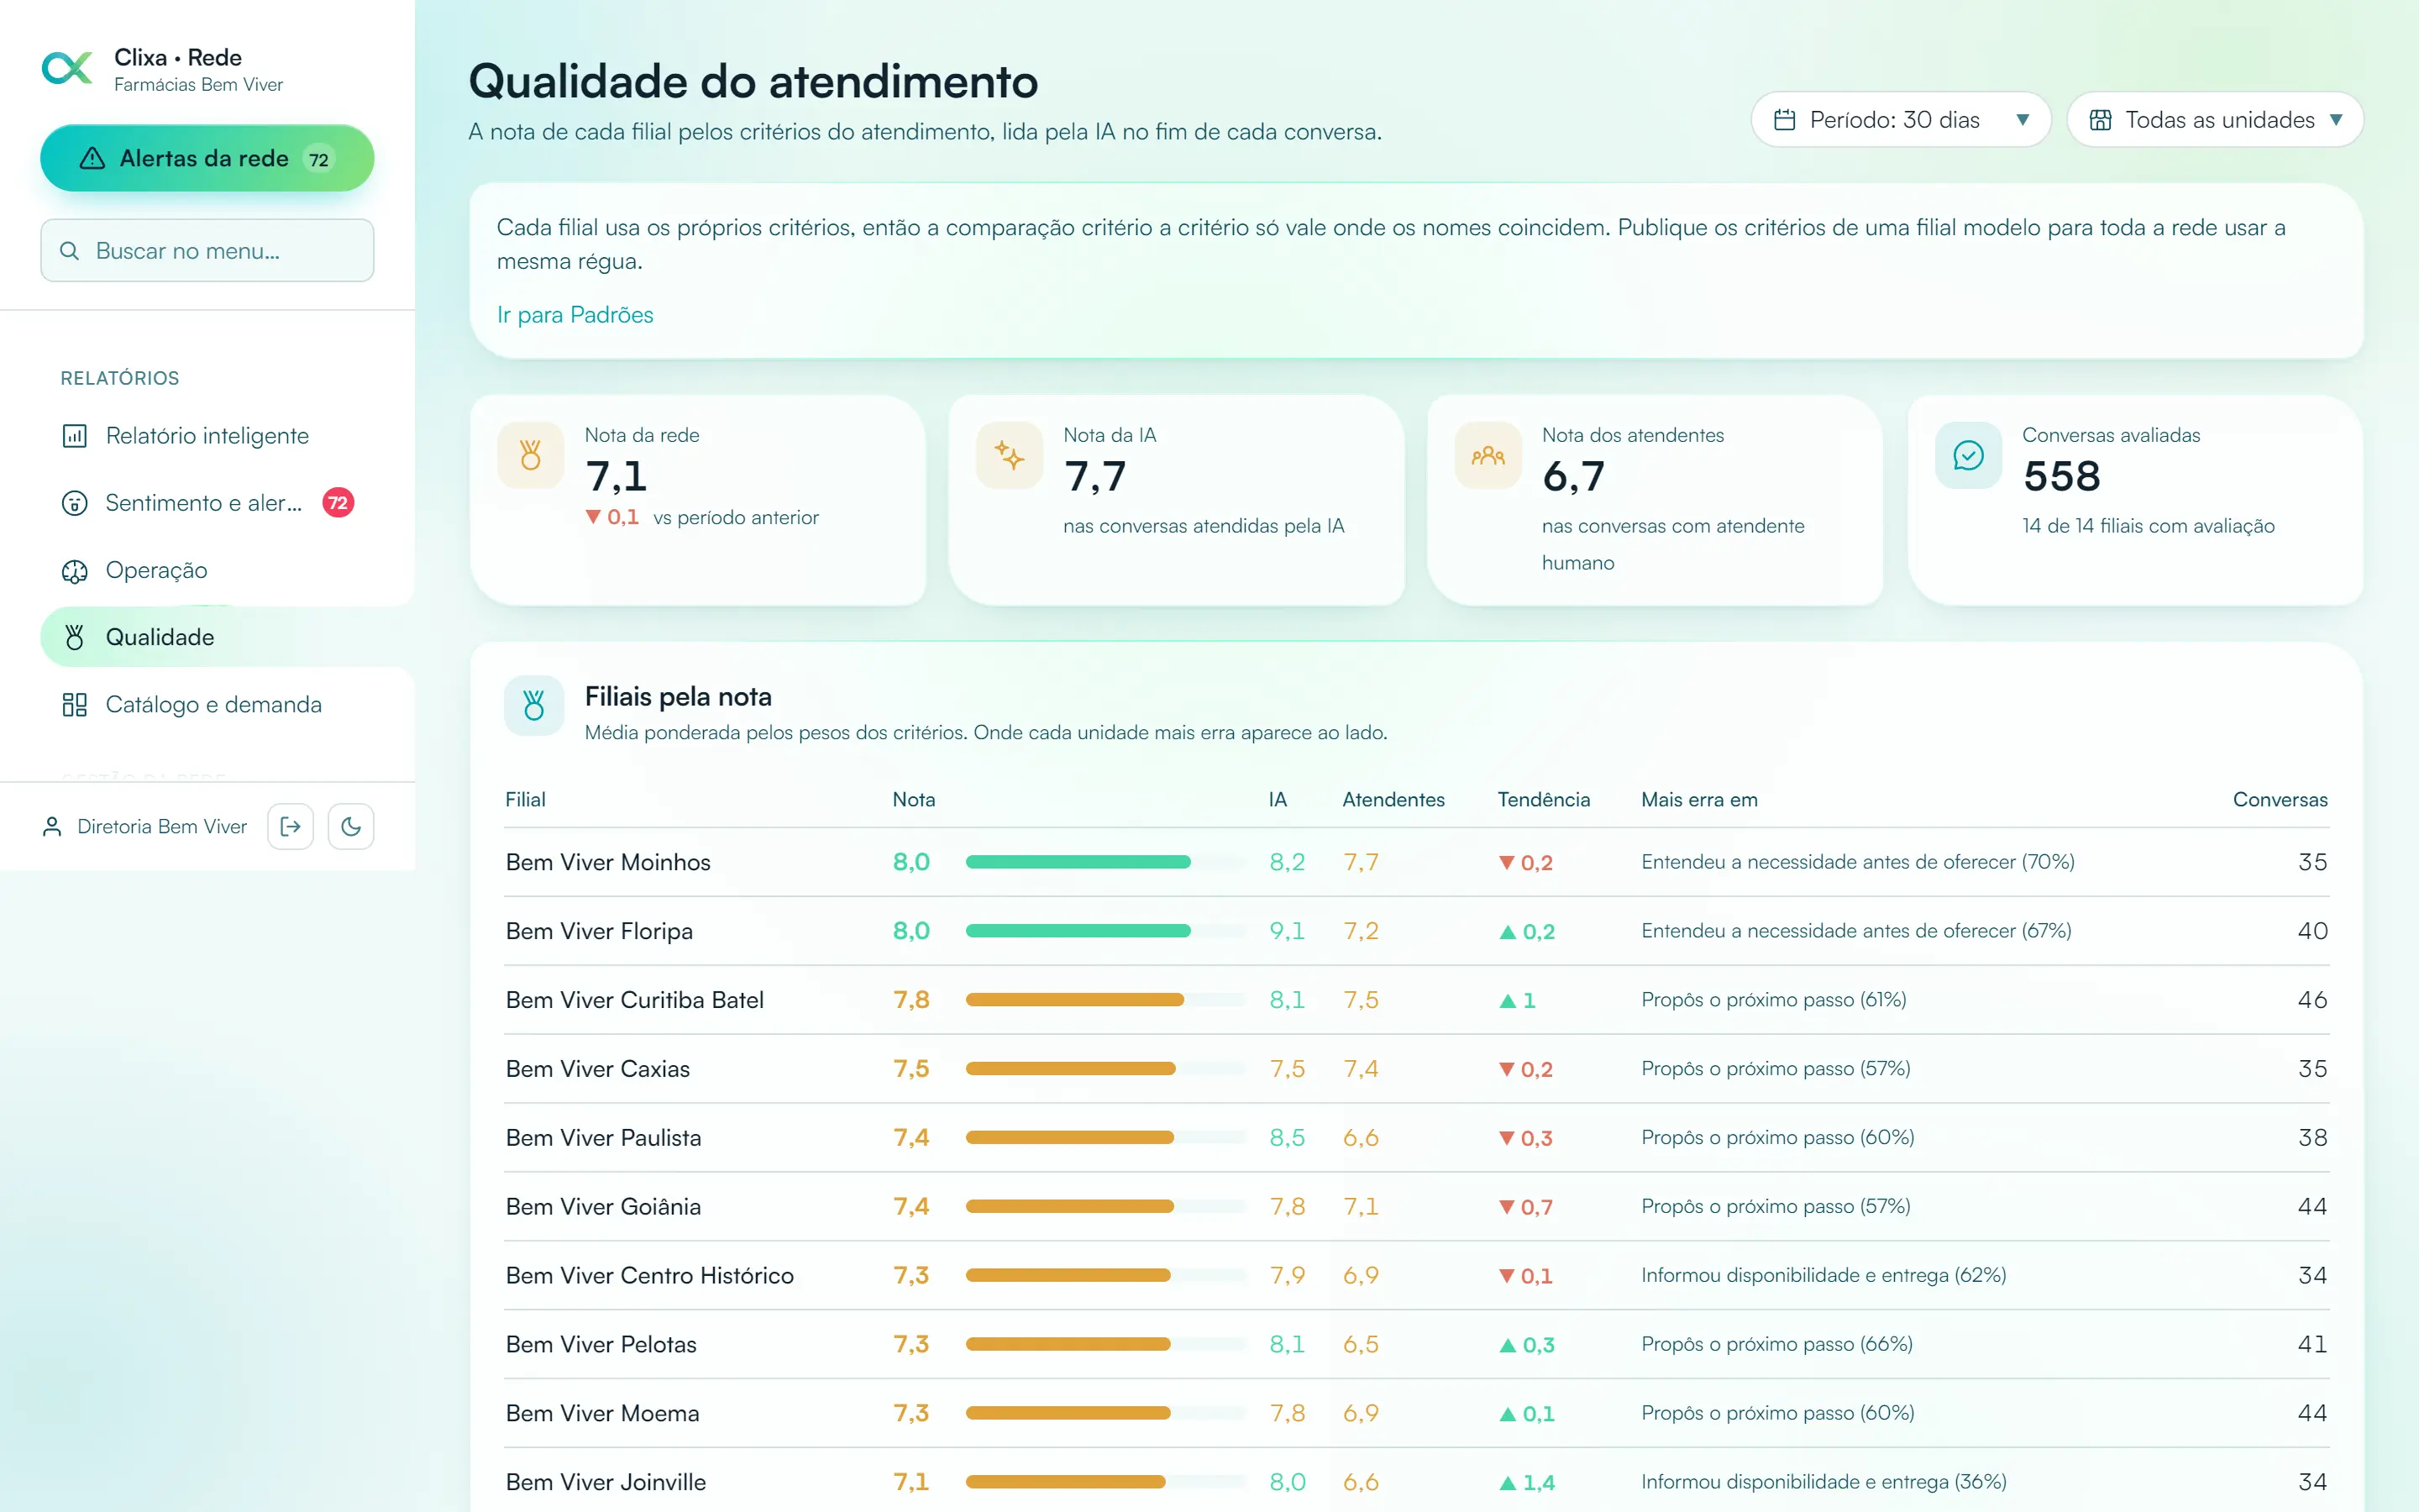
Task: Toggle dark mode moon icon
Action: pos(351,827)
